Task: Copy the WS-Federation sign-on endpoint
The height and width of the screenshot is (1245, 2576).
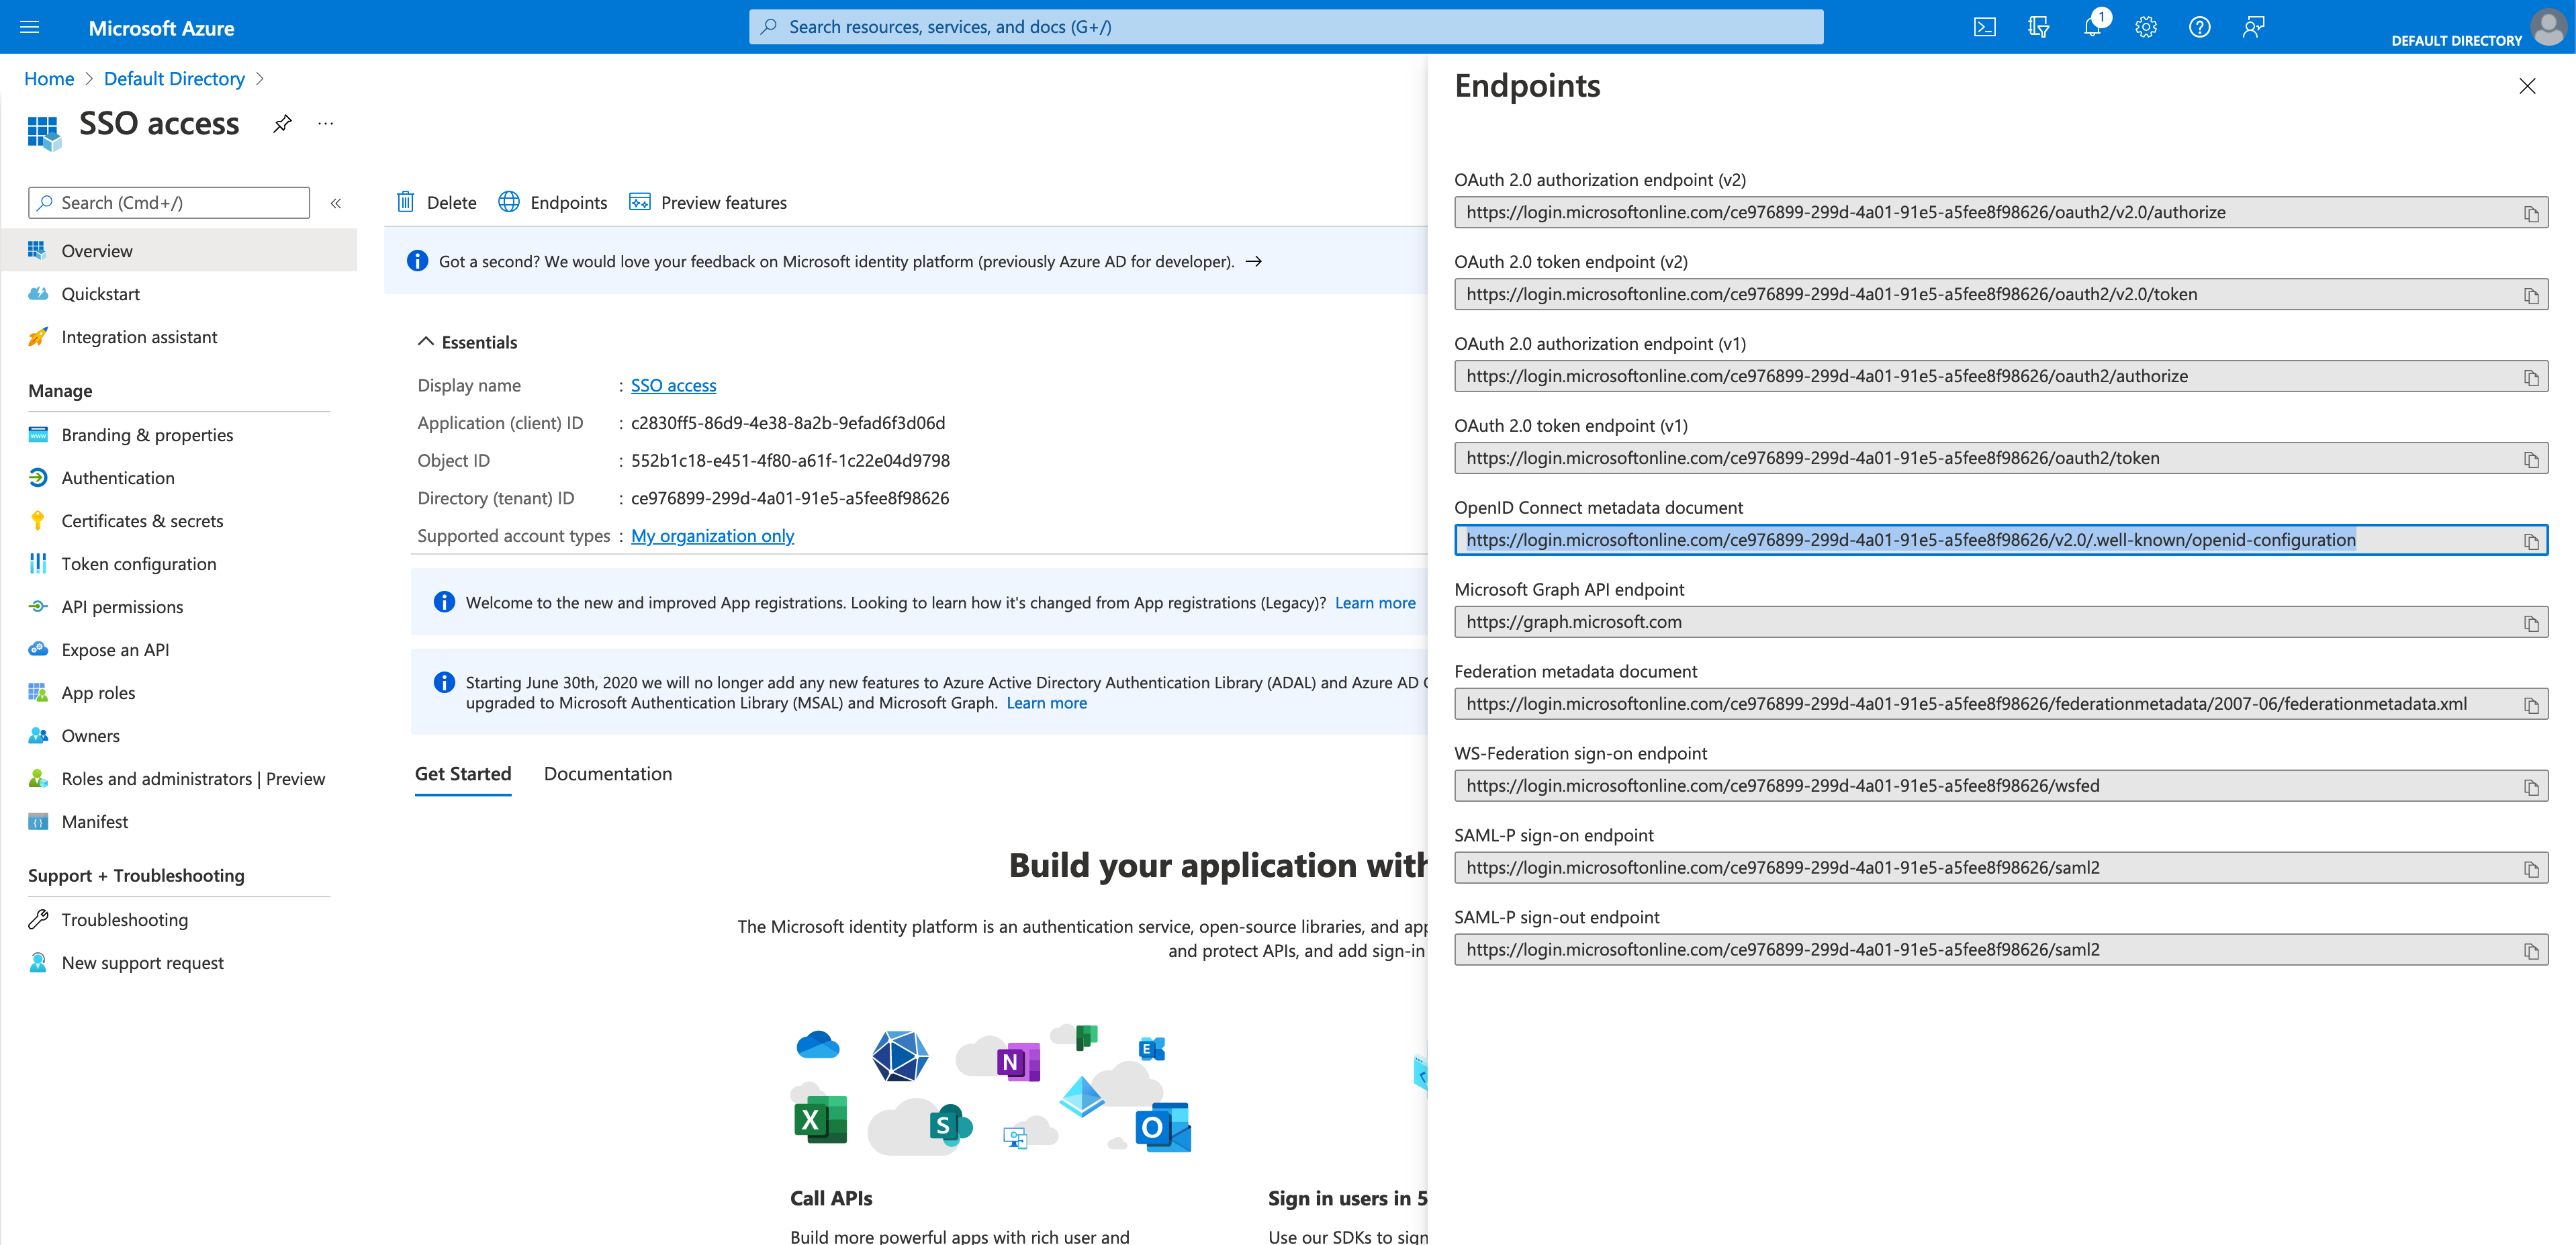Action: click(2531, 787)
